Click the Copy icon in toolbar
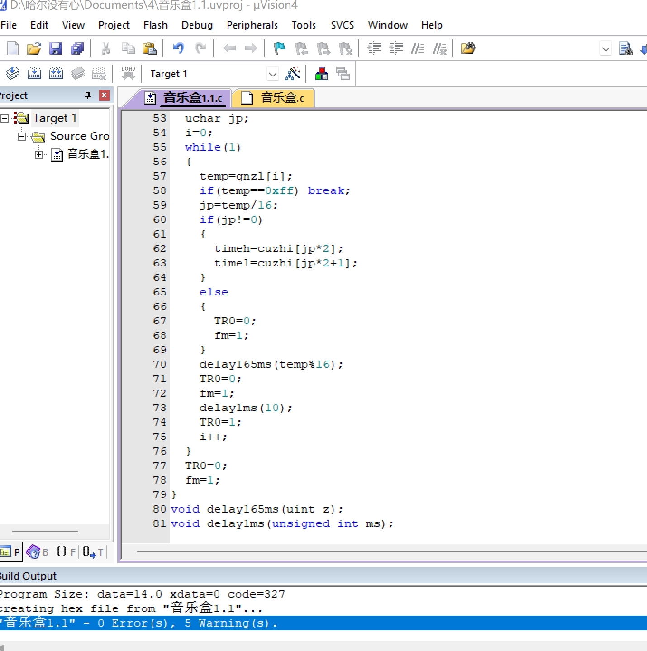Viewport: 647px width, 651px height. tap(128, 48)
